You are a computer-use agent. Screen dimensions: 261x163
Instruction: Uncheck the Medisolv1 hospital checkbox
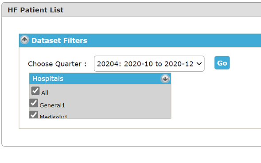34,115
